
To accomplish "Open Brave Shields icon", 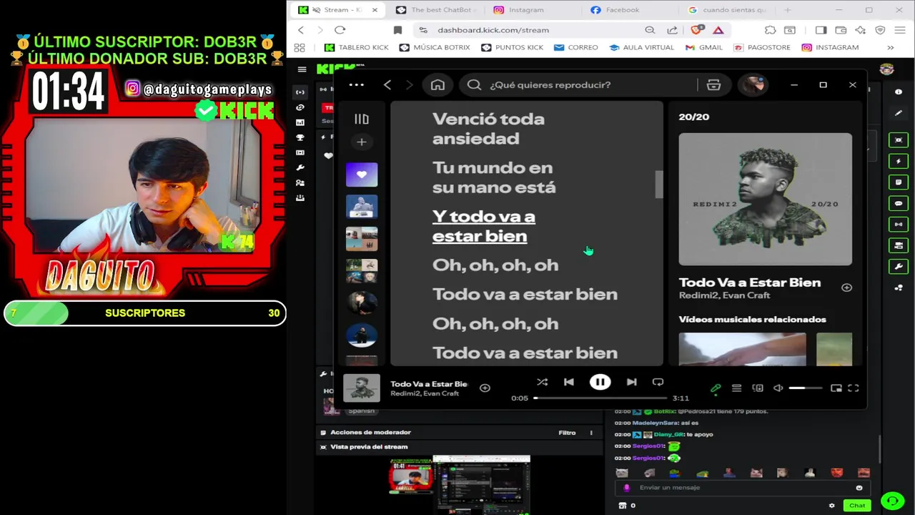I will (x=697, y=30).
